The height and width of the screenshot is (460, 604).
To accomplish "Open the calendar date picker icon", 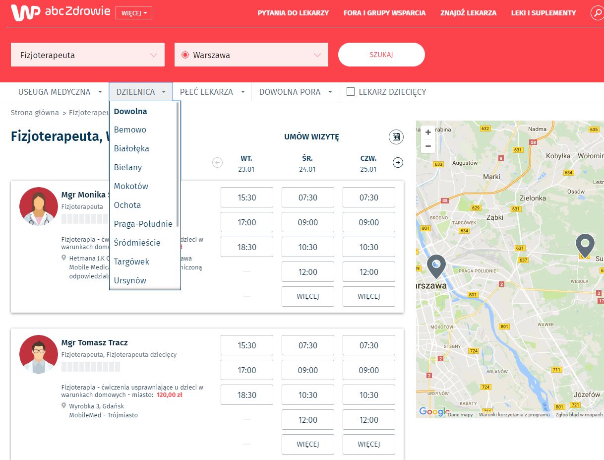I will tap(396, 137).
